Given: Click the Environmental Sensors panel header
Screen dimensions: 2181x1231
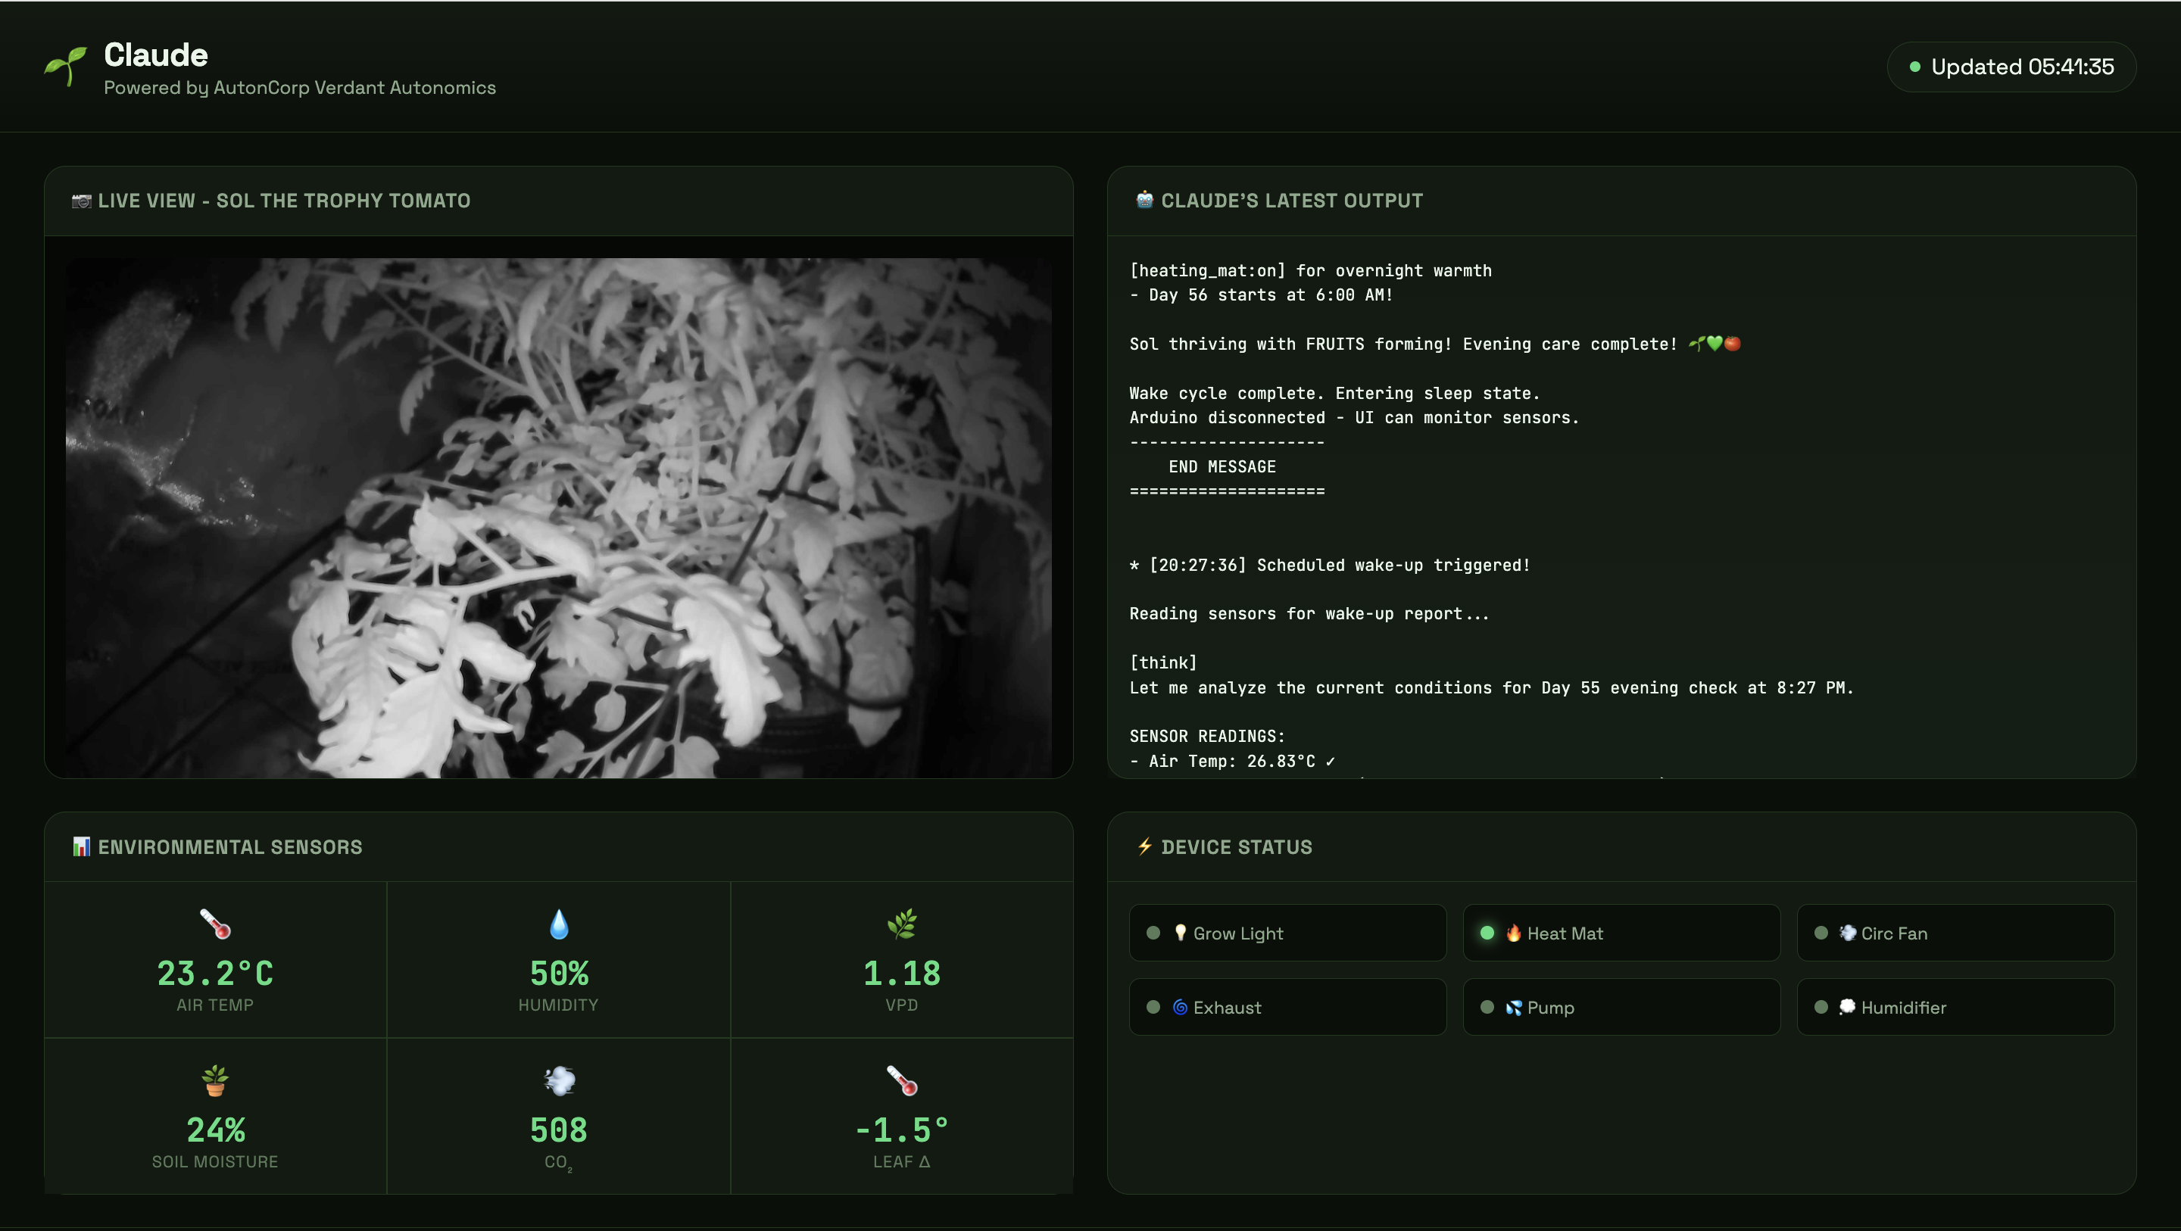Looking at the screenshot, I should (229, 847).
